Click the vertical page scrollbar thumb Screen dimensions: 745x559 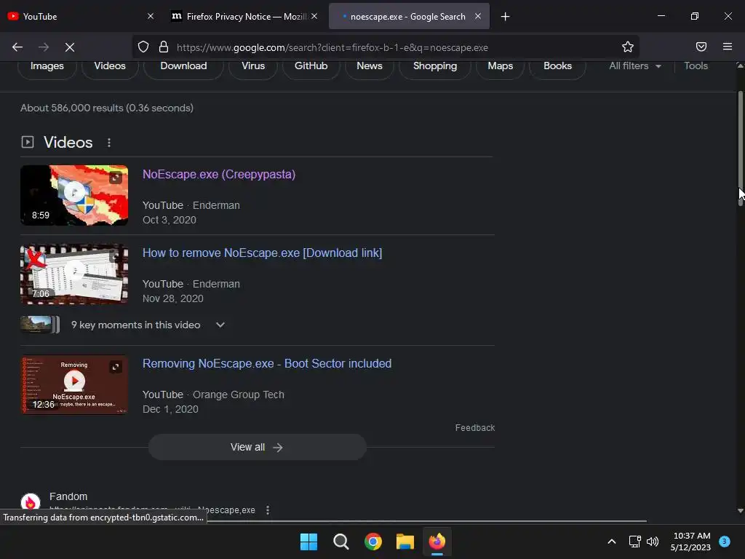click(x=740, y=148)
